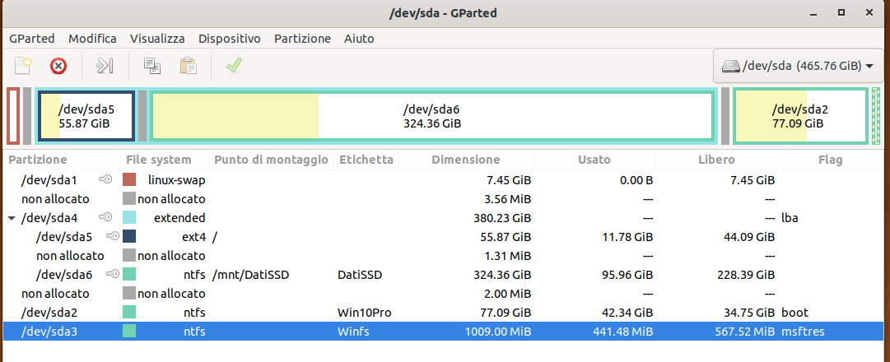Sort by the Flag column header

tap(831, 160)
